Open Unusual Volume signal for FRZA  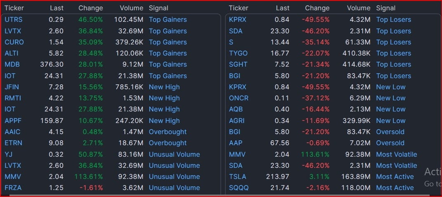174,188
